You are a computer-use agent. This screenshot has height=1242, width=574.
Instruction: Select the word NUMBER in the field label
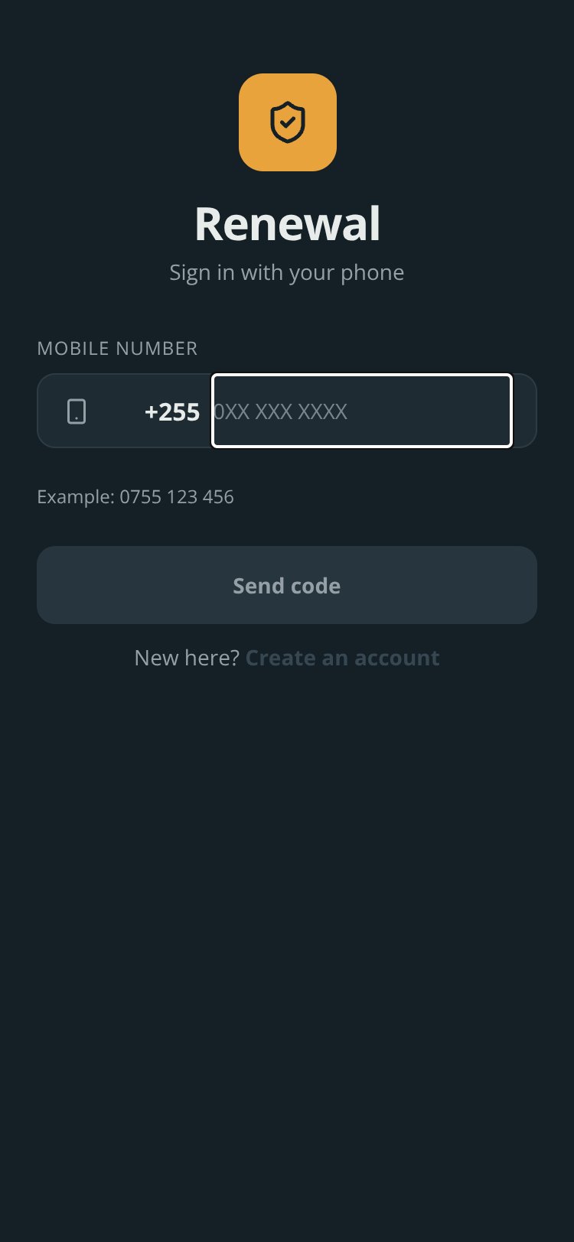pyautogui.click(x=156, y=349)
